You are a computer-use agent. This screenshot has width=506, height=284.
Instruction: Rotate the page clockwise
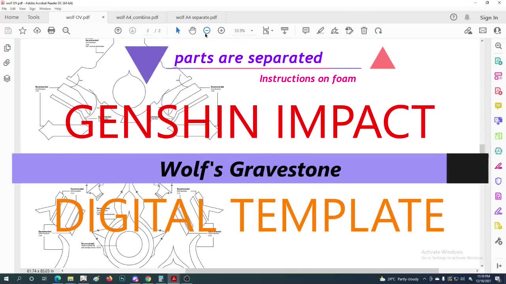[x=378, y=30]
